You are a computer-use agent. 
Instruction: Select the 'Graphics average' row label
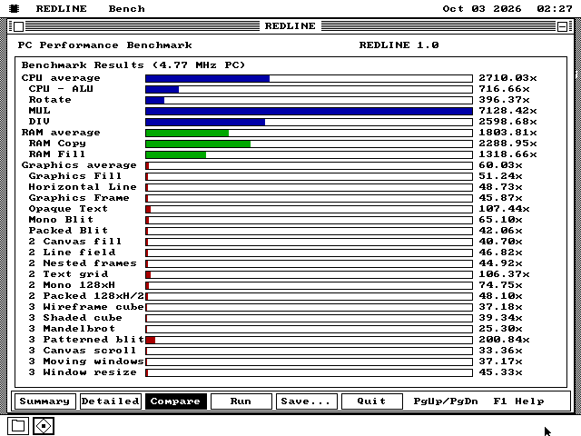pyautogui.click(x=79, y=165)
